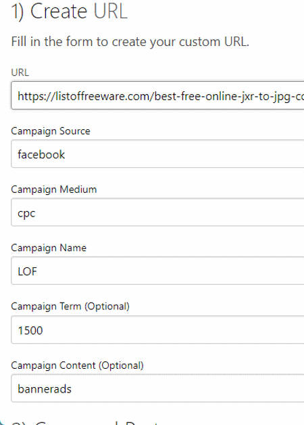Click the 'cpc' value in Campaign Medium
This screenshot has width=304, height=425.
pos(26,214)
